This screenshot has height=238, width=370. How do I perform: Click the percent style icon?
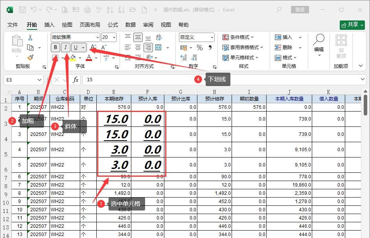pos(200,48)
